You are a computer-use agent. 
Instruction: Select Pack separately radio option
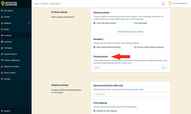pos(132,23)
